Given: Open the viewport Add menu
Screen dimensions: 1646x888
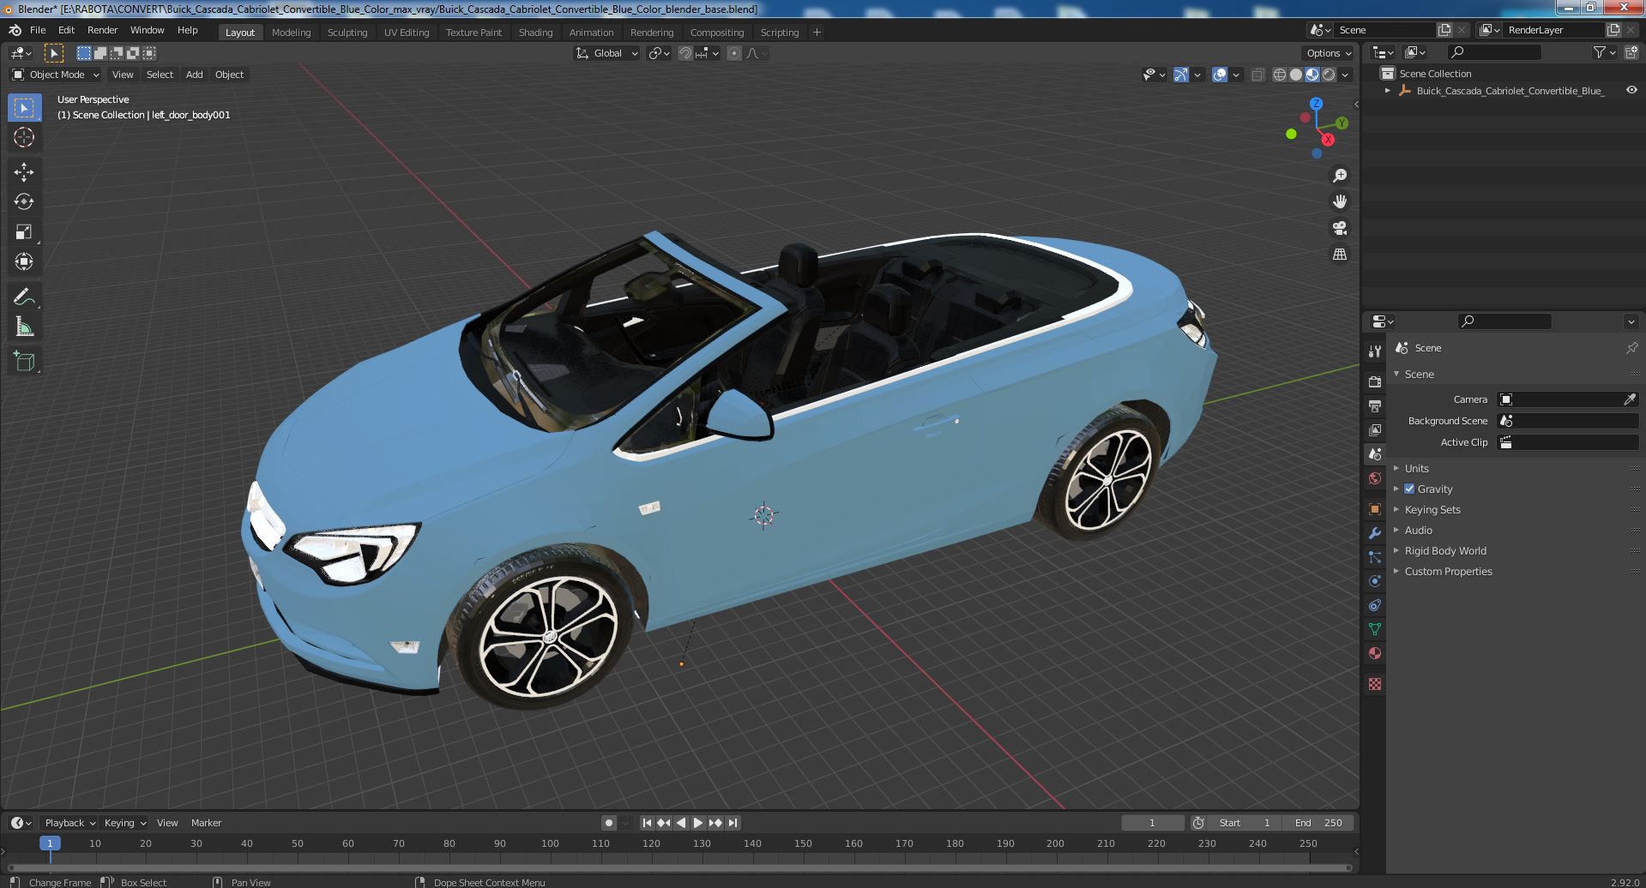Looking at the screenshot, I should tap(195, 75).
